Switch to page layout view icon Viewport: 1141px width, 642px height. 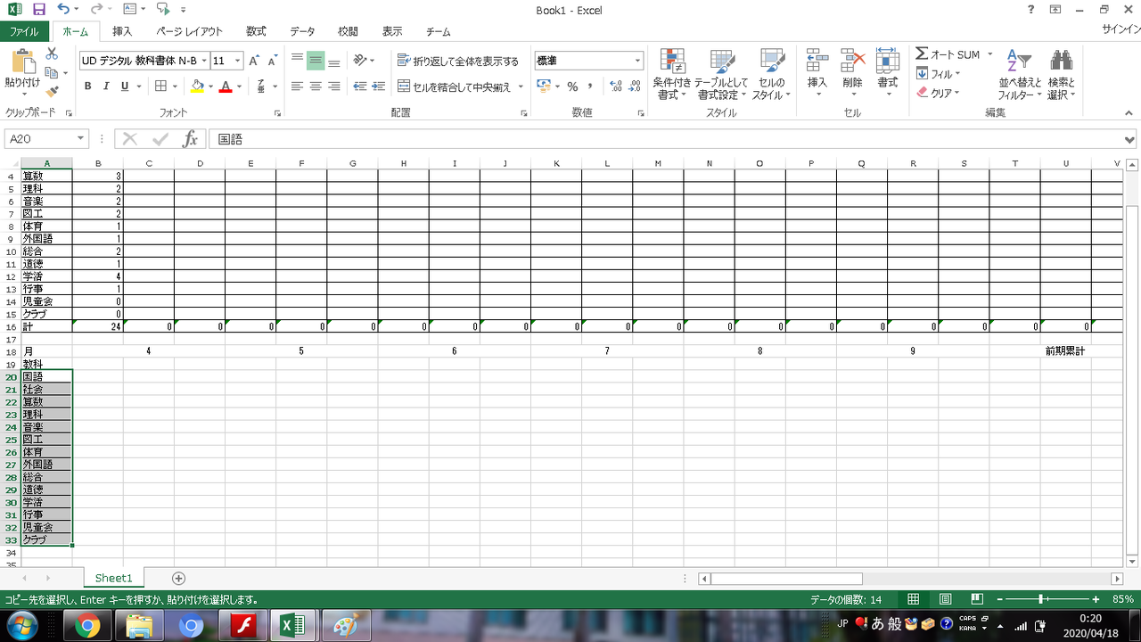(945, 599)
